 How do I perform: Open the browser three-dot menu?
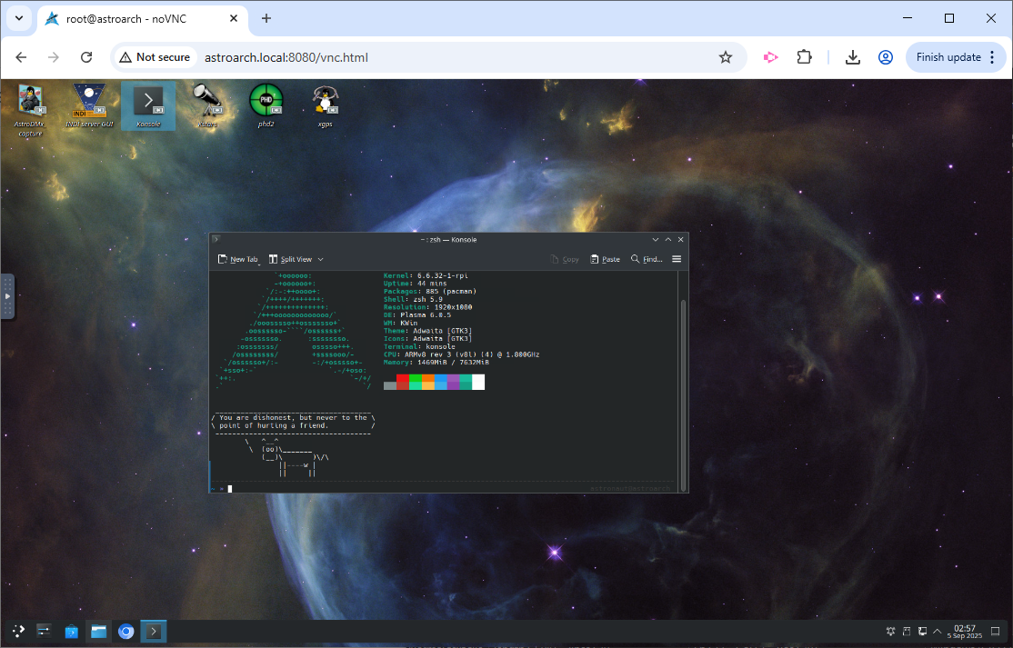pyautogui.click(x=993, y=57)
